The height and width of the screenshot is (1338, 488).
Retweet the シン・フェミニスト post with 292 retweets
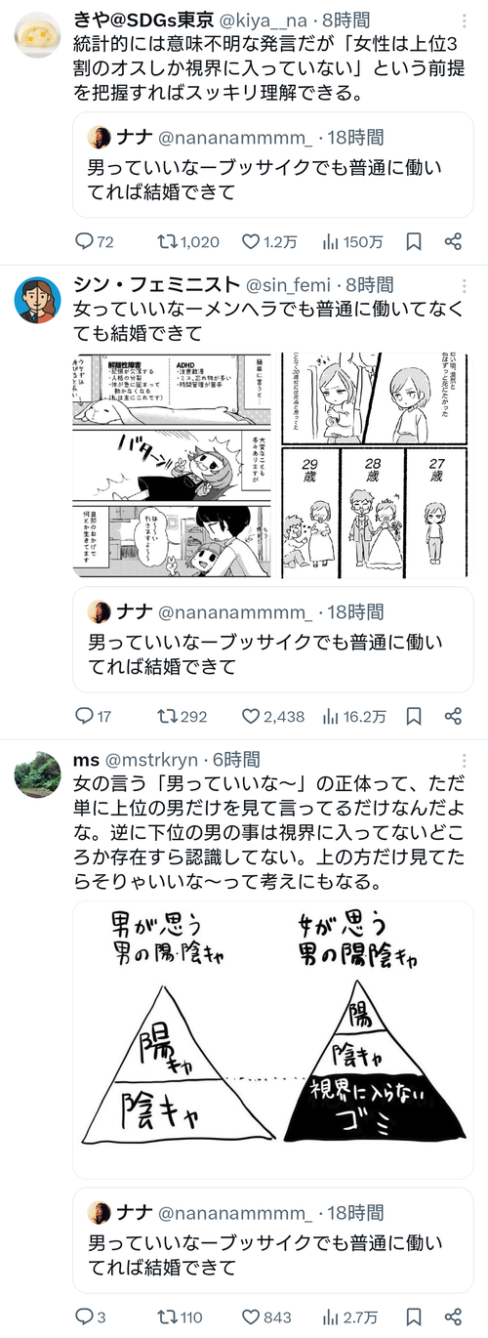click(182, 716)
